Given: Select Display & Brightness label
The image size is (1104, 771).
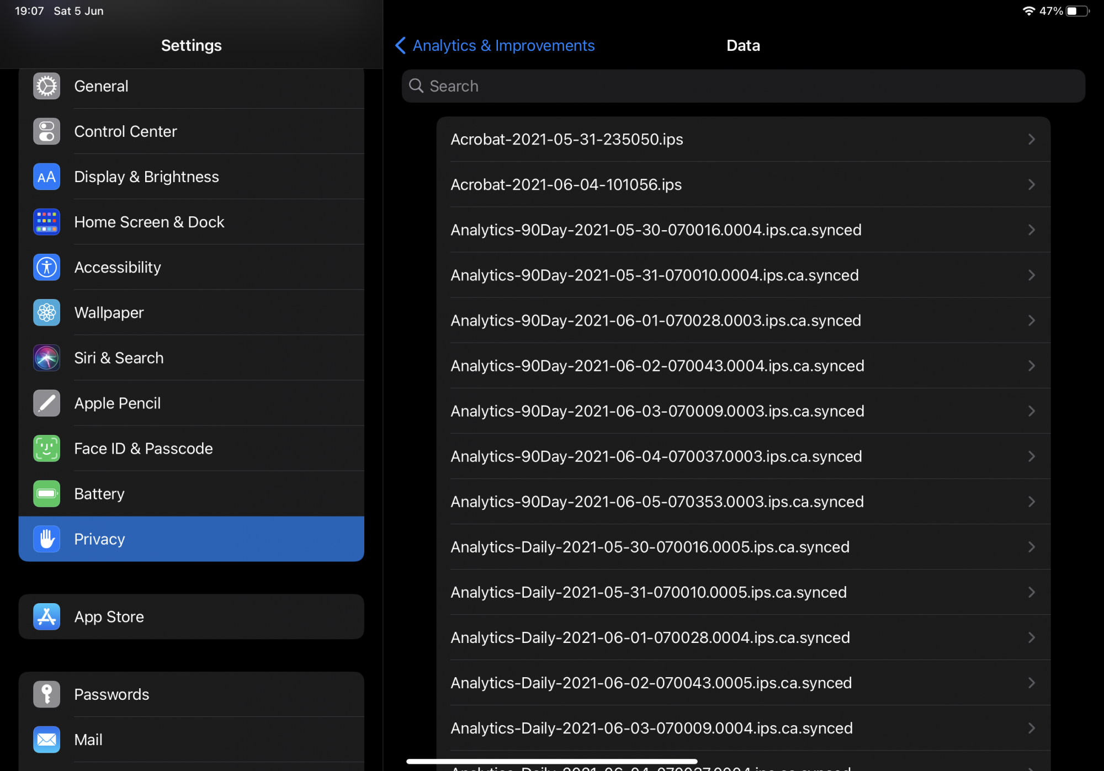Looking at the screenshot, I should (146, 177).
